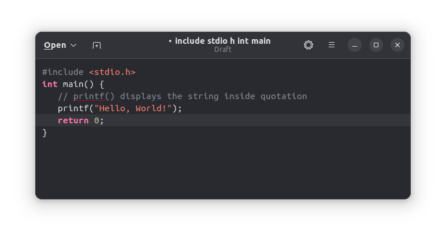446x238 pixels.
Task: Maximize the text editor window
Action: coord(376,45)
